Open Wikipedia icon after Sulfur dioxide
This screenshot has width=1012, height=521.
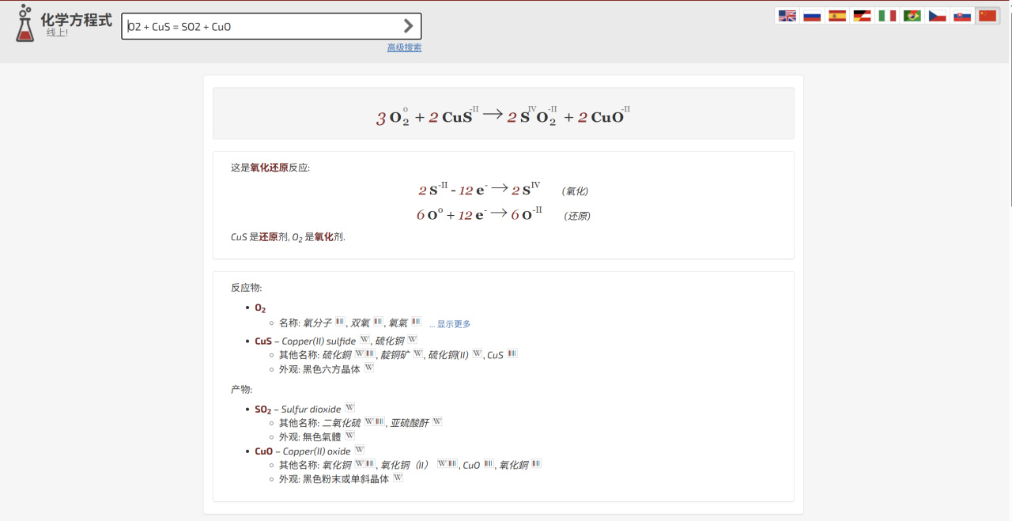tap(349, 408)
